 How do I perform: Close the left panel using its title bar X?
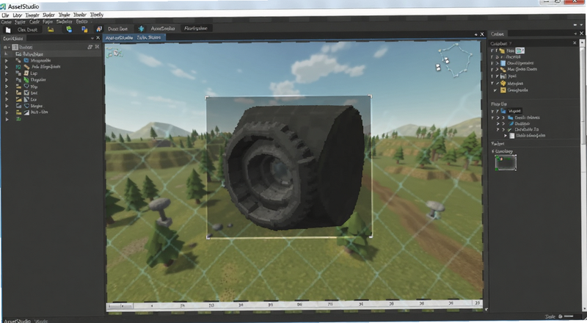coord(98,38)
